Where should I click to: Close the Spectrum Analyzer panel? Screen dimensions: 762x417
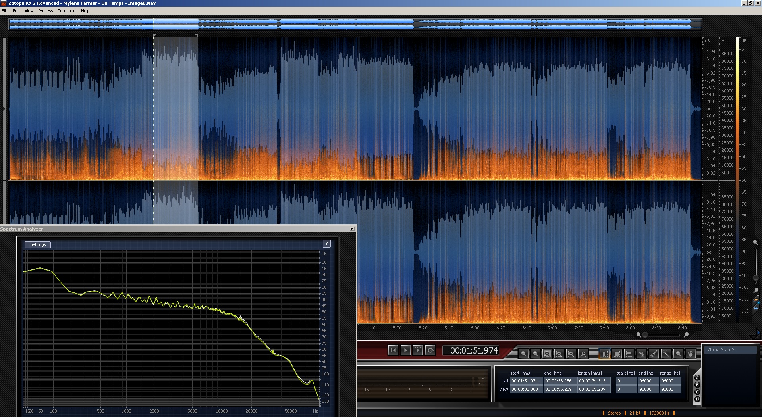tap(352, 229)
